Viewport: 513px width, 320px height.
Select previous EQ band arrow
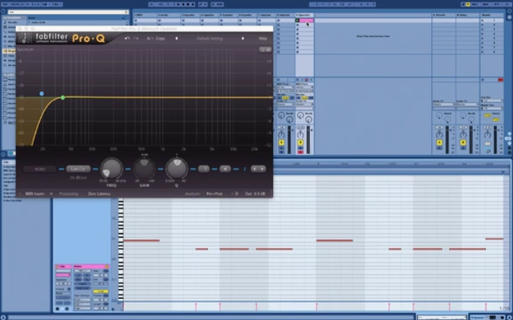pyautogui.click(x=254, y=169)
